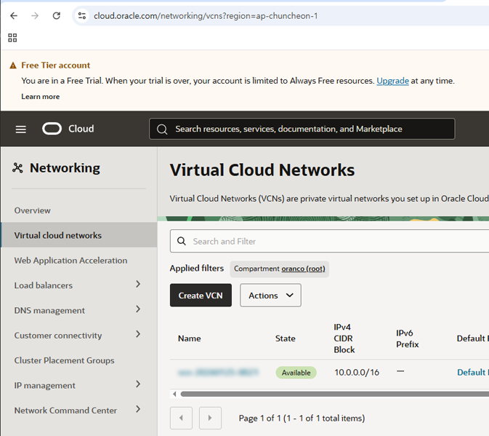Expand the DNS management submenu

coord(138,309)
